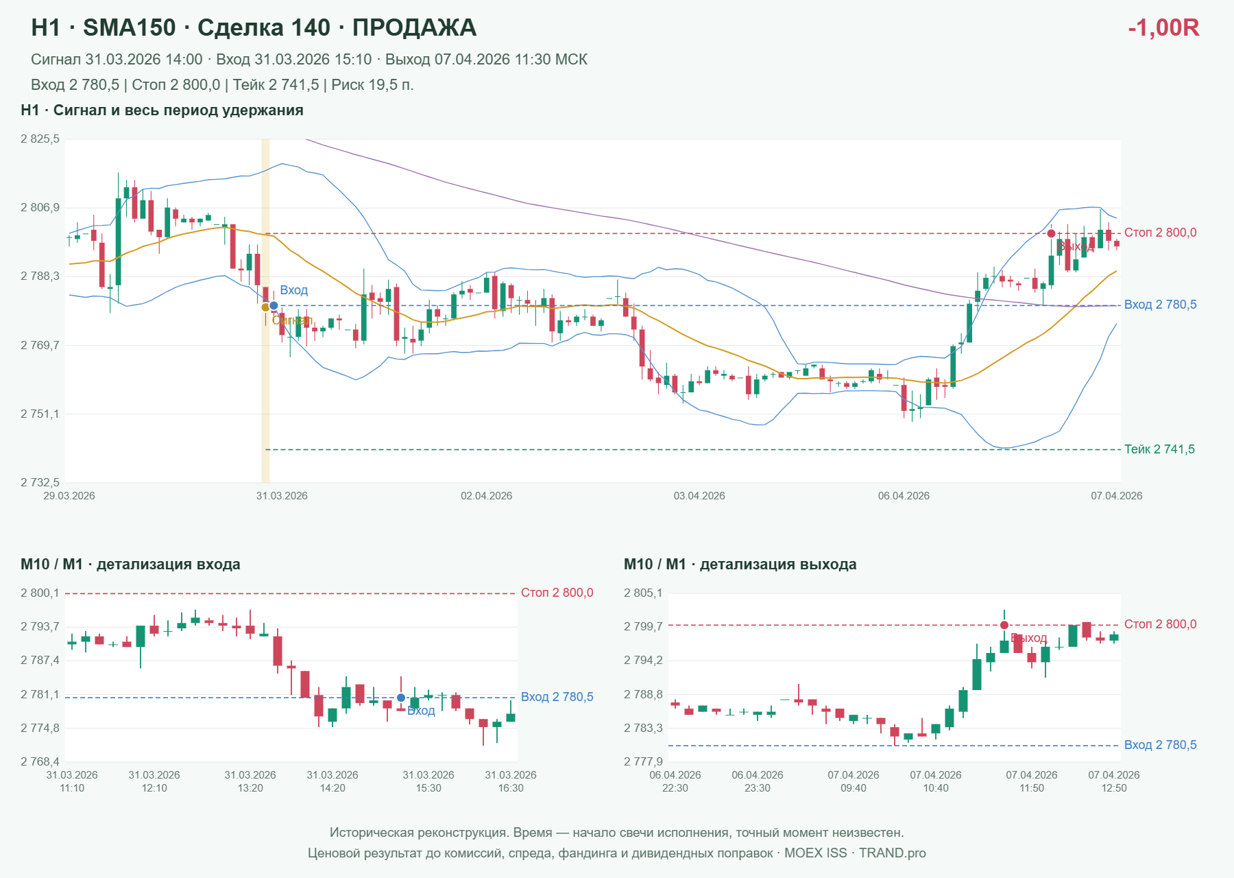Click the 'Вход 2 780,5' label on the H1 chart

(x=1161, y=305)
